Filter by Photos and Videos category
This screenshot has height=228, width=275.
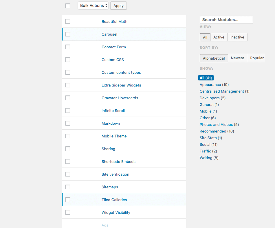216,125
